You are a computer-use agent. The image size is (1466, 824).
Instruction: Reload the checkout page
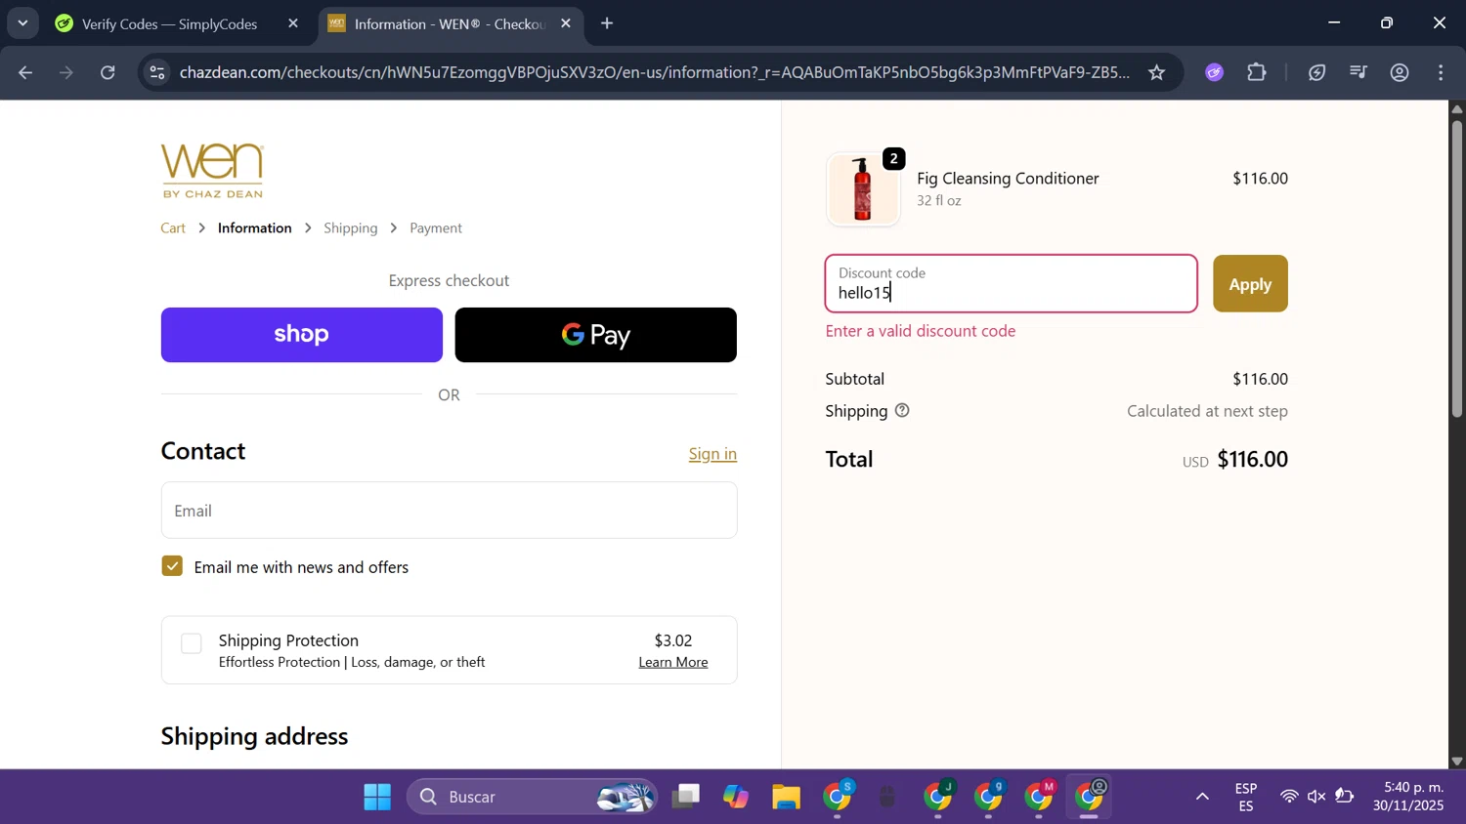tap(108, 72)
